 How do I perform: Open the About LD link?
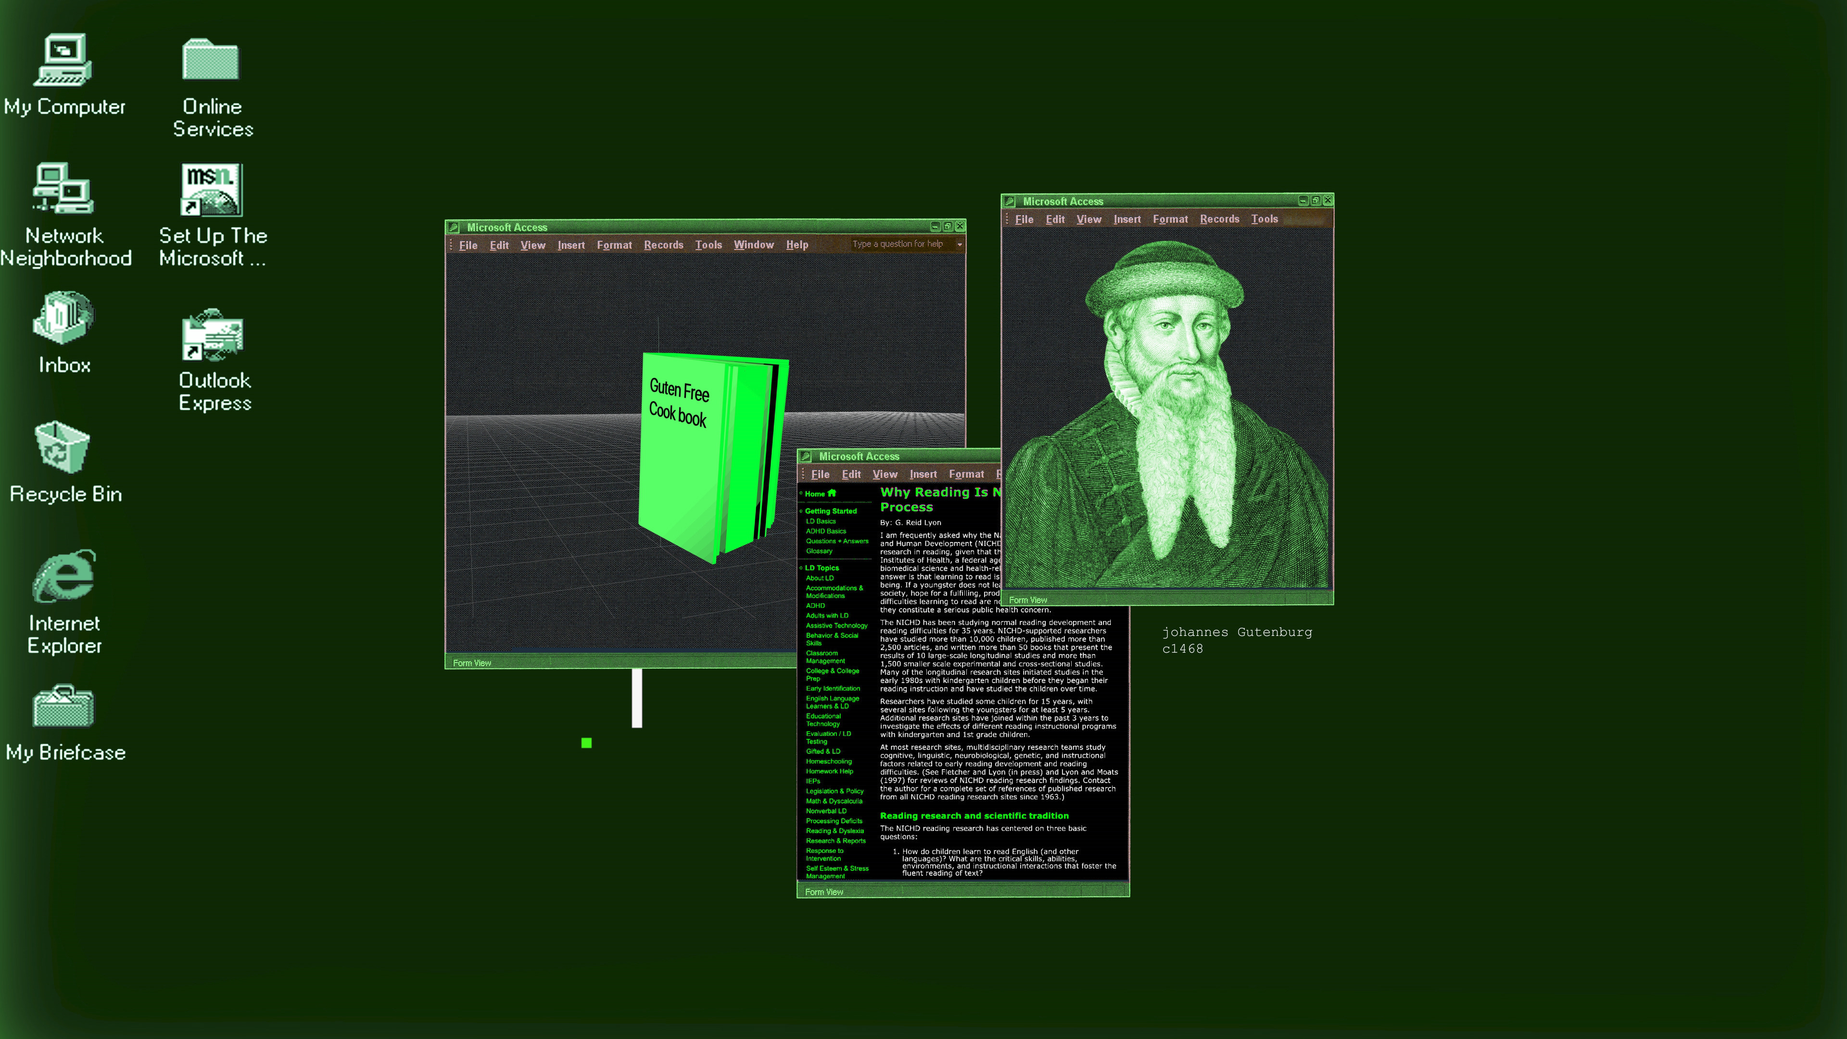[820, 578]
